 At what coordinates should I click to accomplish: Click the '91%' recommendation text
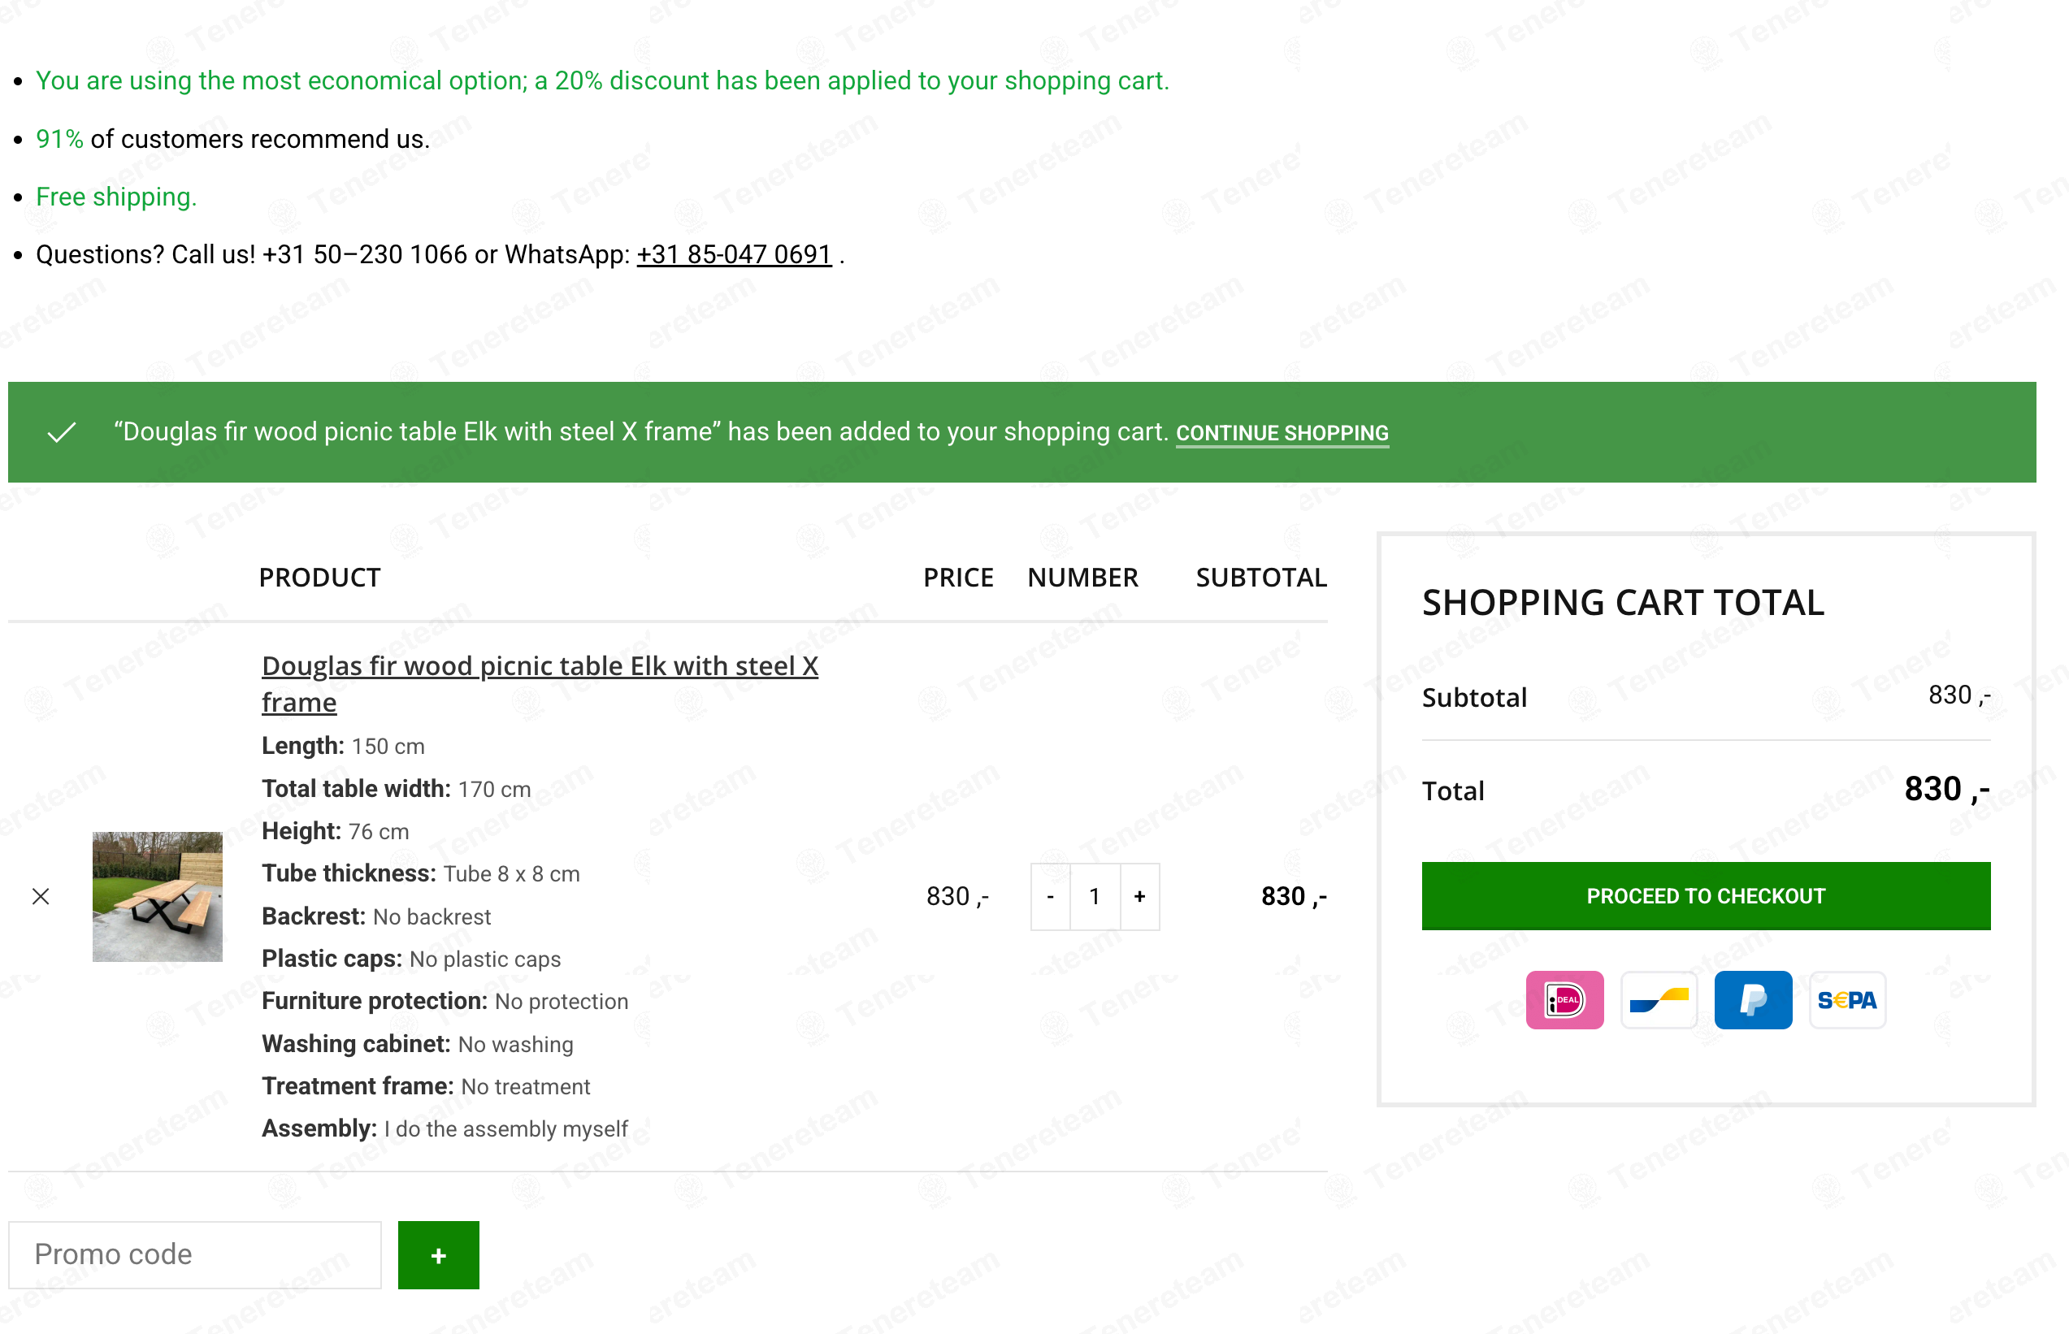(x=59, y=139)
